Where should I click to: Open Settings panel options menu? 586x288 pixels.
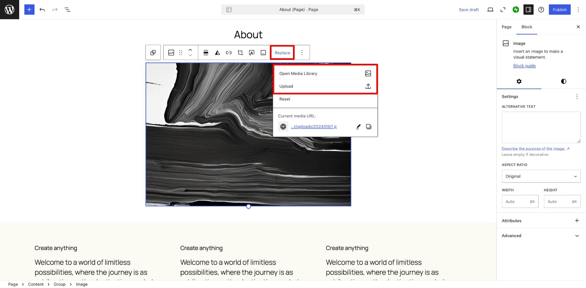[577, 96]
